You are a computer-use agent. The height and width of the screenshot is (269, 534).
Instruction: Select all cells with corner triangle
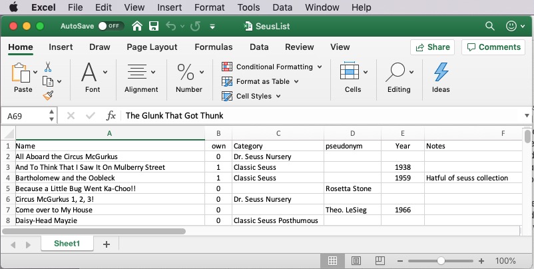9,133
